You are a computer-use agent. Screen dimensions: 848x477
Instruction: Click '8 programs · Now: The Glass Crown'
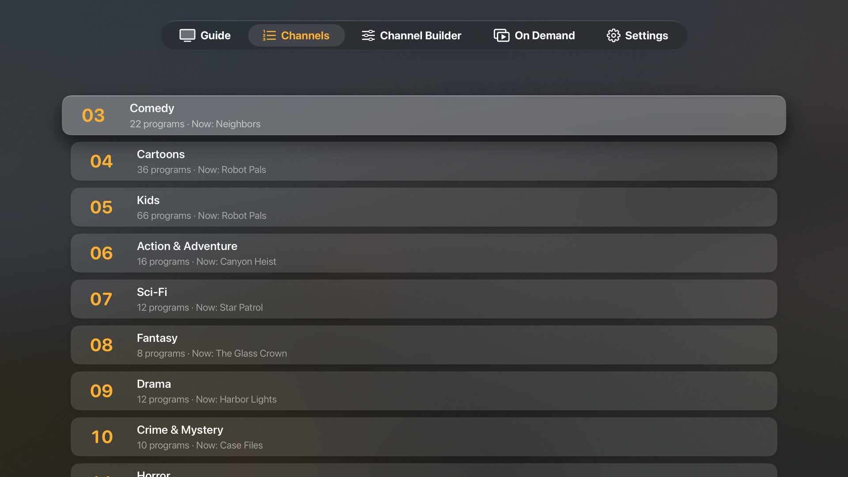click(x=212, y=353)
